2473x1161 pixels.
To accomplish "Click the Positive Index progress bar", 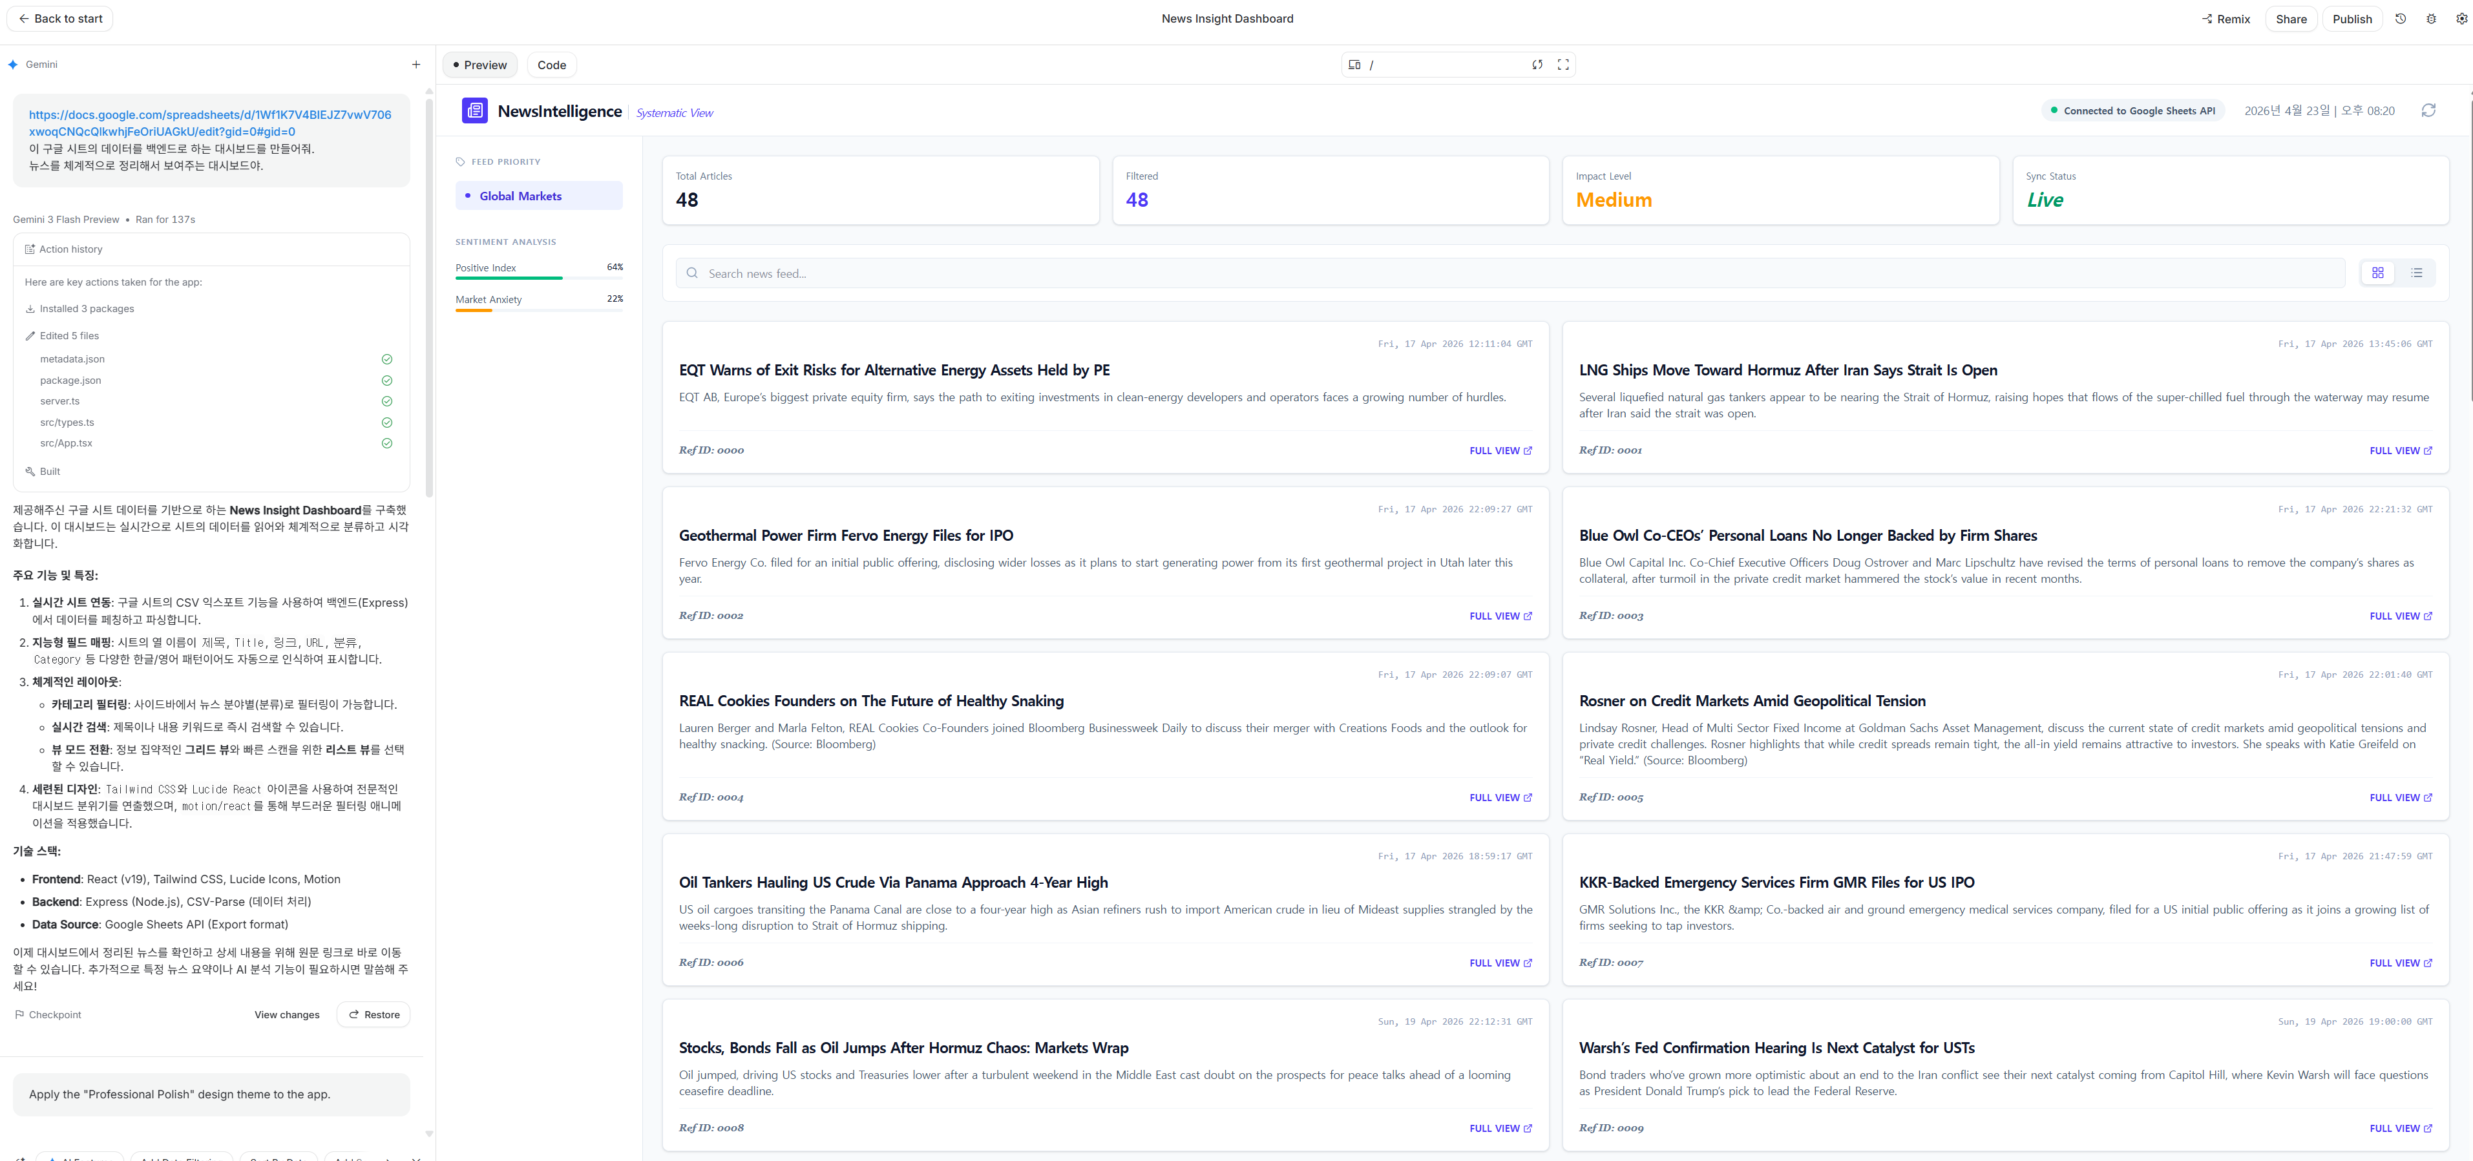I will point(538,278).
